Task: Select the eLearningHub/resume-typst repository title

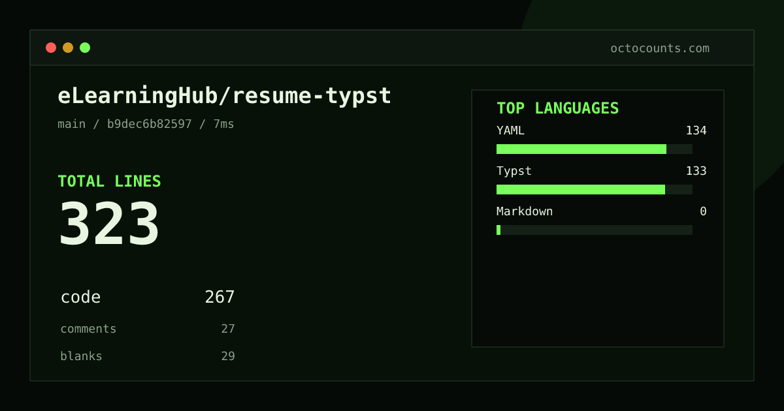Action: pos(225,96)
